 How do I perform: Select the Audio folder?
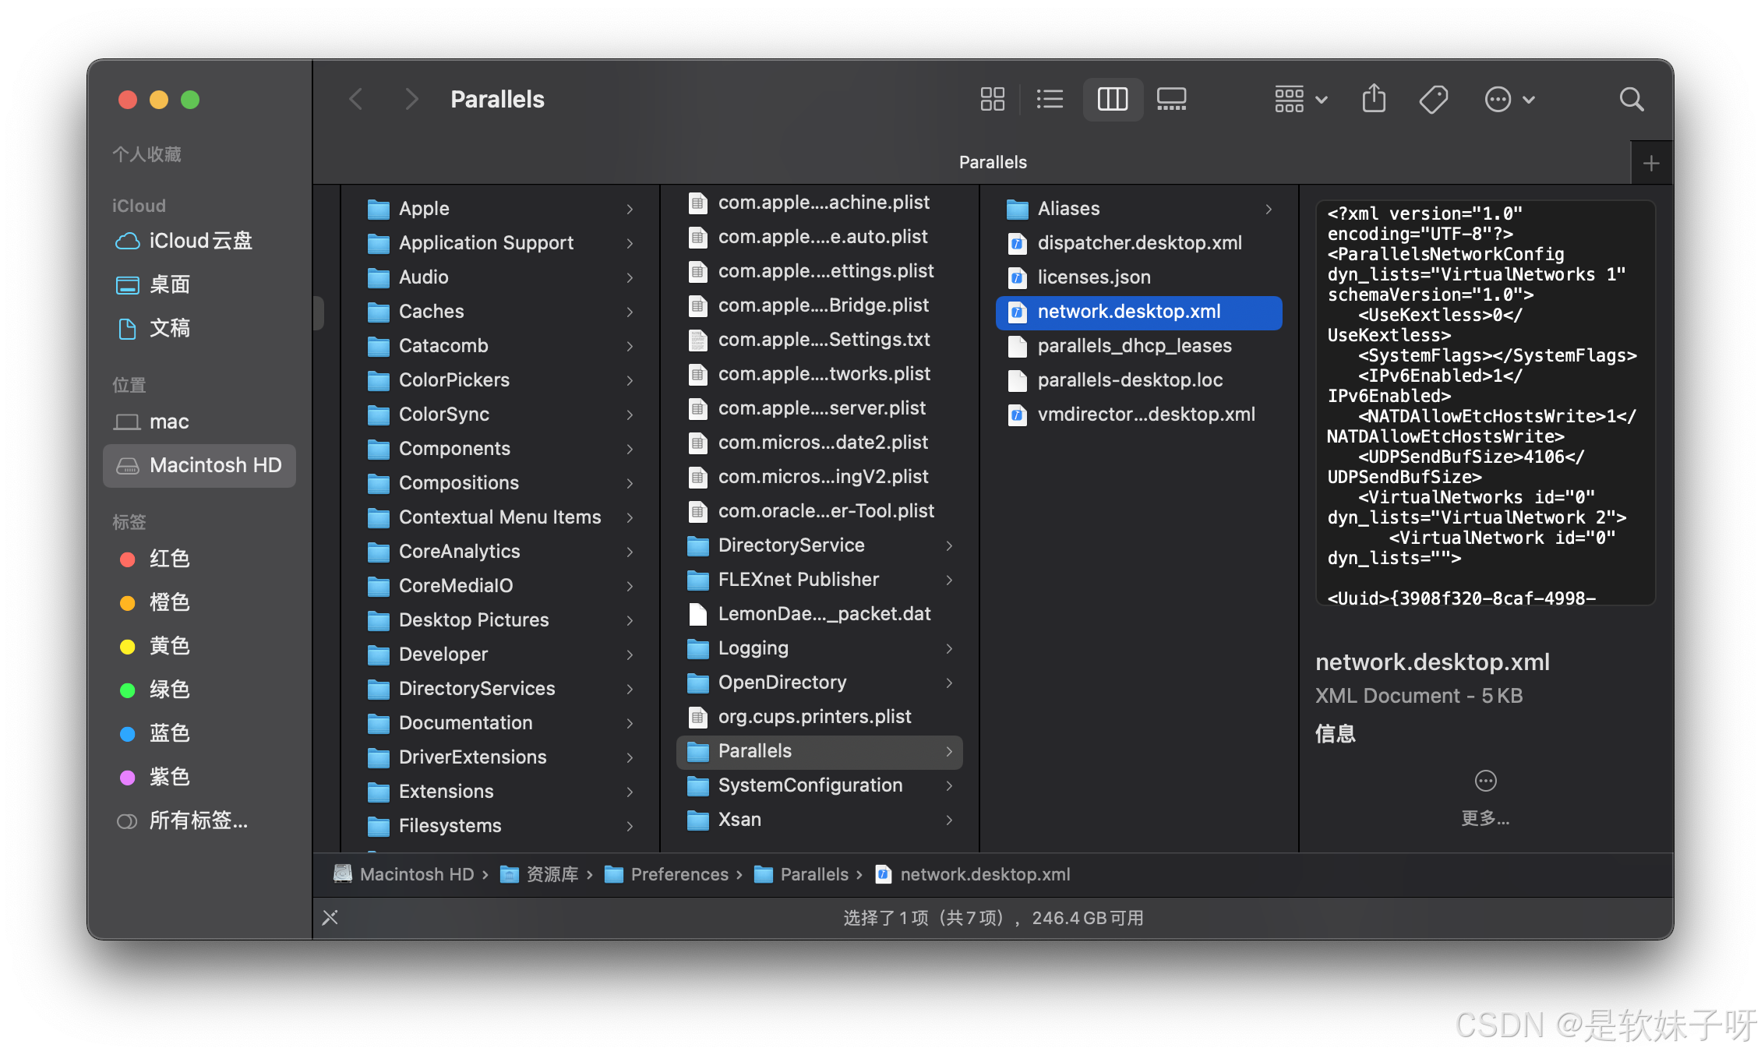[x=501, y=277]
